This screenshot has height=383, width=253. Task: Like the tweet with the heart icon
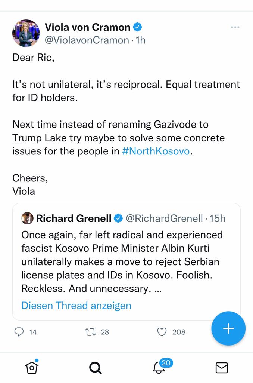pos(162,332)
